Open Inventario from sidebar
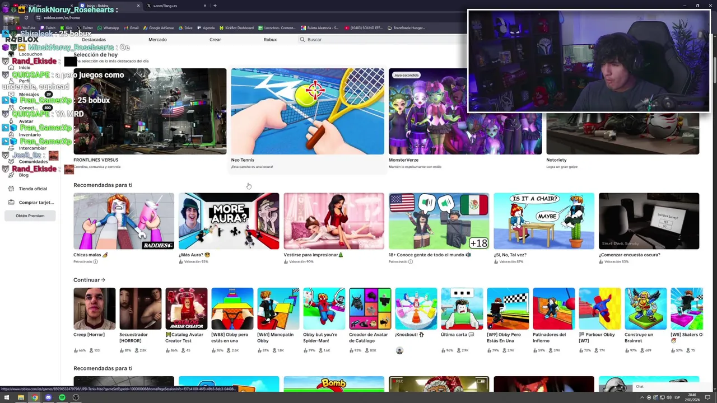The image size is (717, 403). [x=30, y=134]
